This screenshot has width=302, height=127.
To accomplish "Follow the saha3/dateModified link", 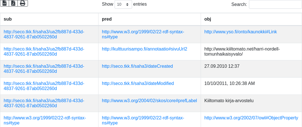I will [x=138, y=84].
